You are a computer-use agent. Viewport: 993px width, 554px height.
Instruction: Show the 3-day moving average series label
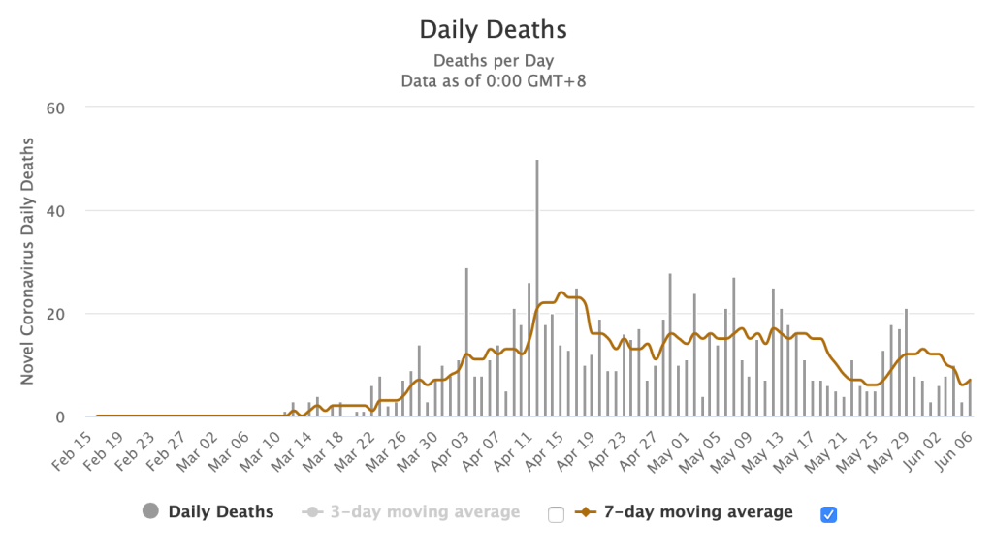(x=427, y=511)
